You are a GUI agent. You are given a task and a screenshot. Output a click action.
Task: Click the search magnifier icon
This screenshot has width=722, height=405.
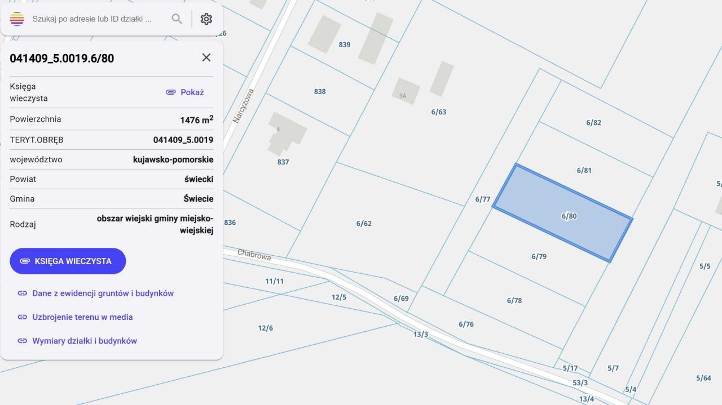[x=177, y=19]
